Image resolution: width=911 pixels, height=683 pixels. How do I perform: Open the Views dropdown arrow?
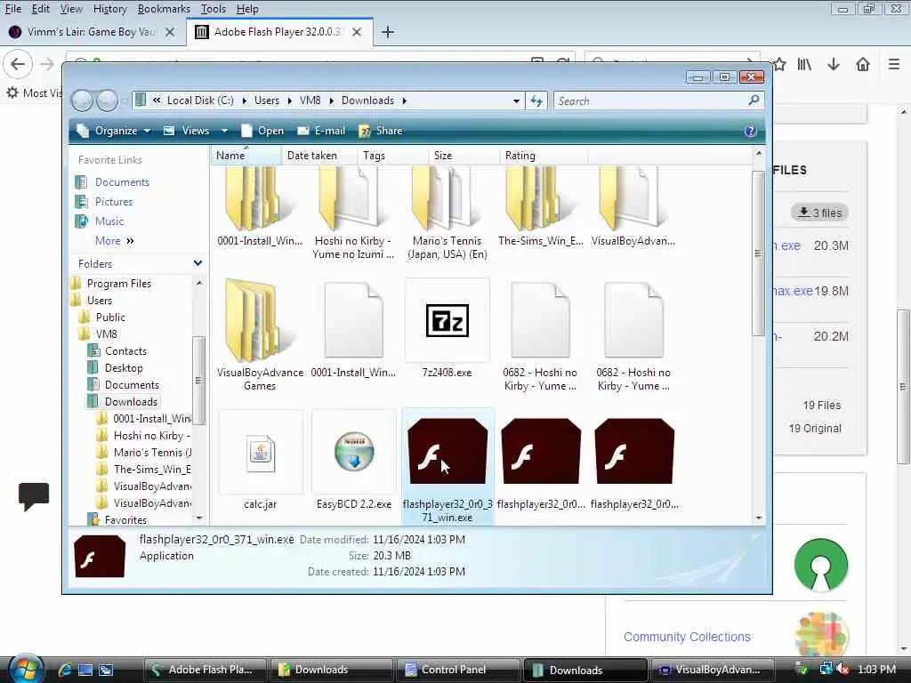point(224,131)
